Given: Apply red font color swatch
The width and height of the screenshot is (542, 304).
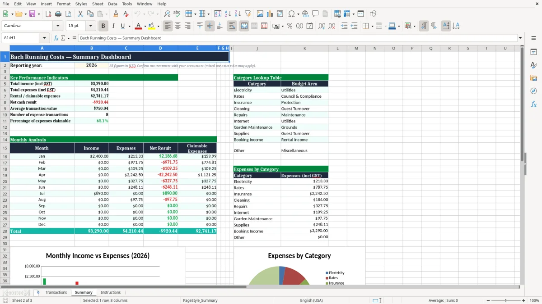Looking at the screenshot, I should tap(139, 26).
